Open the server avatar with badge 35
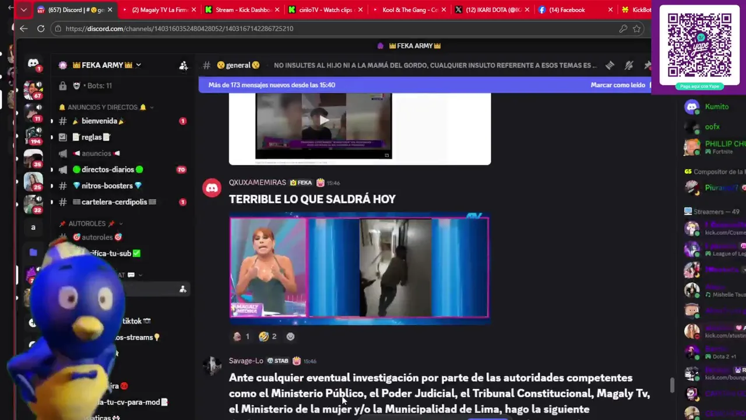Screen dimensions: 746x420 click(x=33, y=159)
